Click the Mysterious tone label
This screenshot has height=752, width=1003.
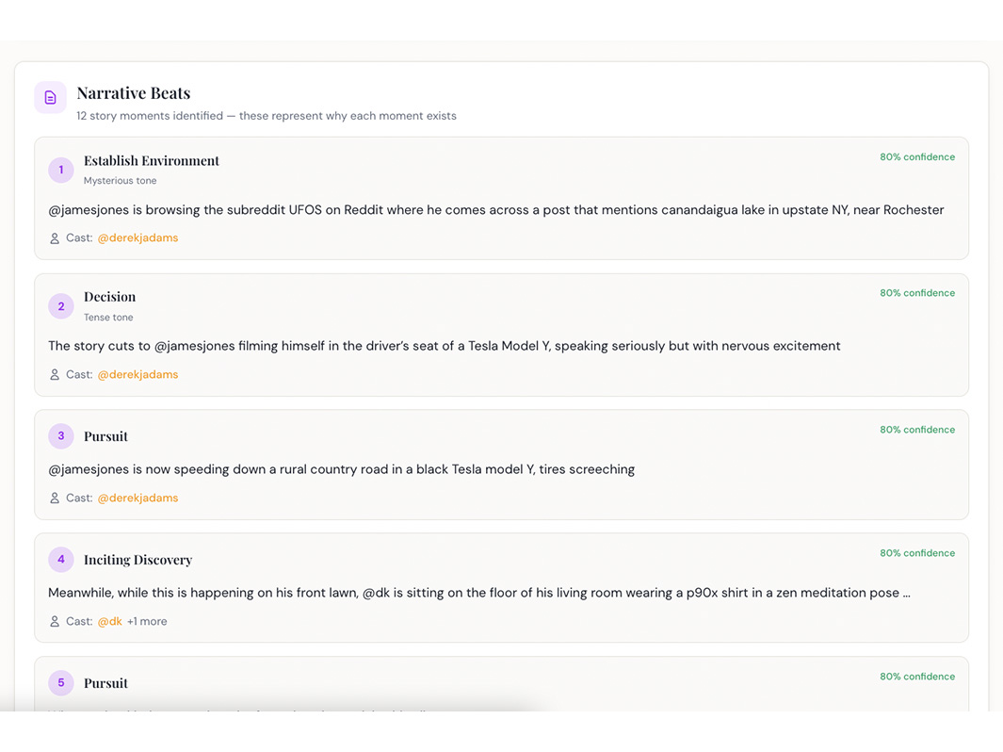(x=120, y=181)
